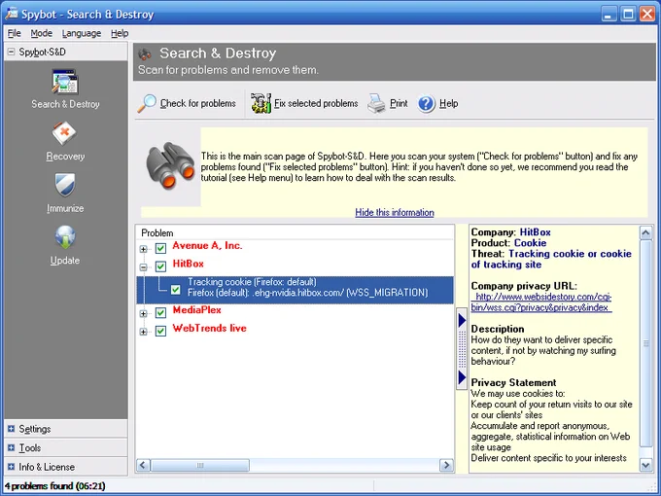Expand the Settings sidebar section
This screenshot has width=661, height=496.
(x=11, y=429)
